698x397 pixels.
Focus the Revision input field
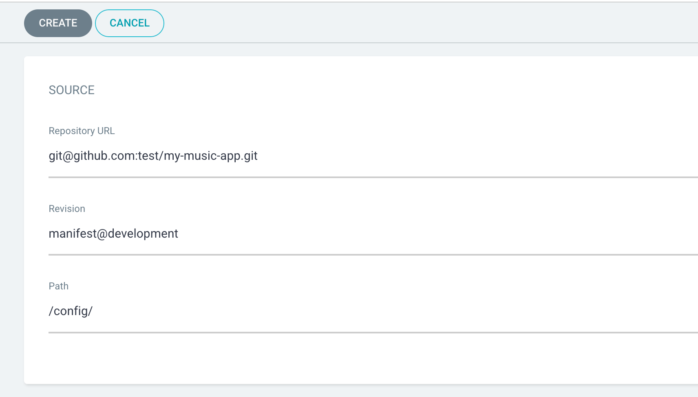(x=373, y=234)
